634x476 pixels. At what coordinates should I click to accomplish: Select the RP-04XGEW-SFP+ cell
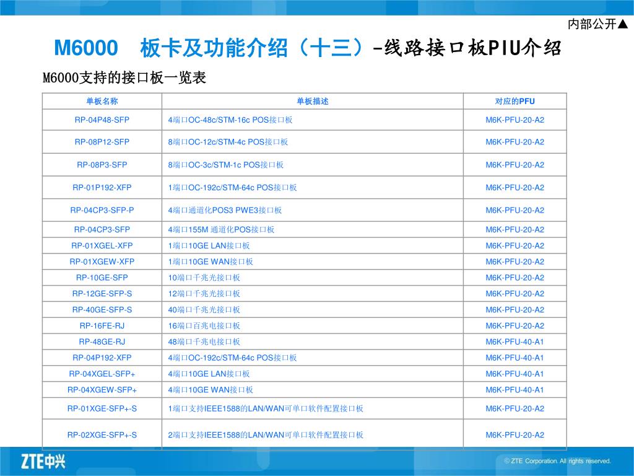pos(102,390)
